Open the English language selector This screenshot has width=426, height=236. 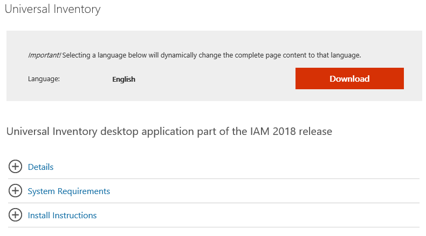tap(123, 79)
